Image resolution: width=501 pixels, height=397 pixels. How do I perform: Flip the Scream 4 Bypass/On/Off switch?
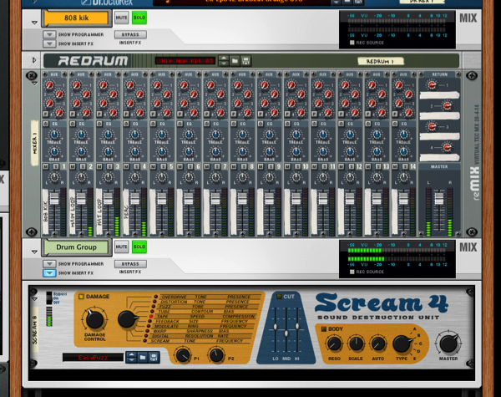(x=49, y=298)
